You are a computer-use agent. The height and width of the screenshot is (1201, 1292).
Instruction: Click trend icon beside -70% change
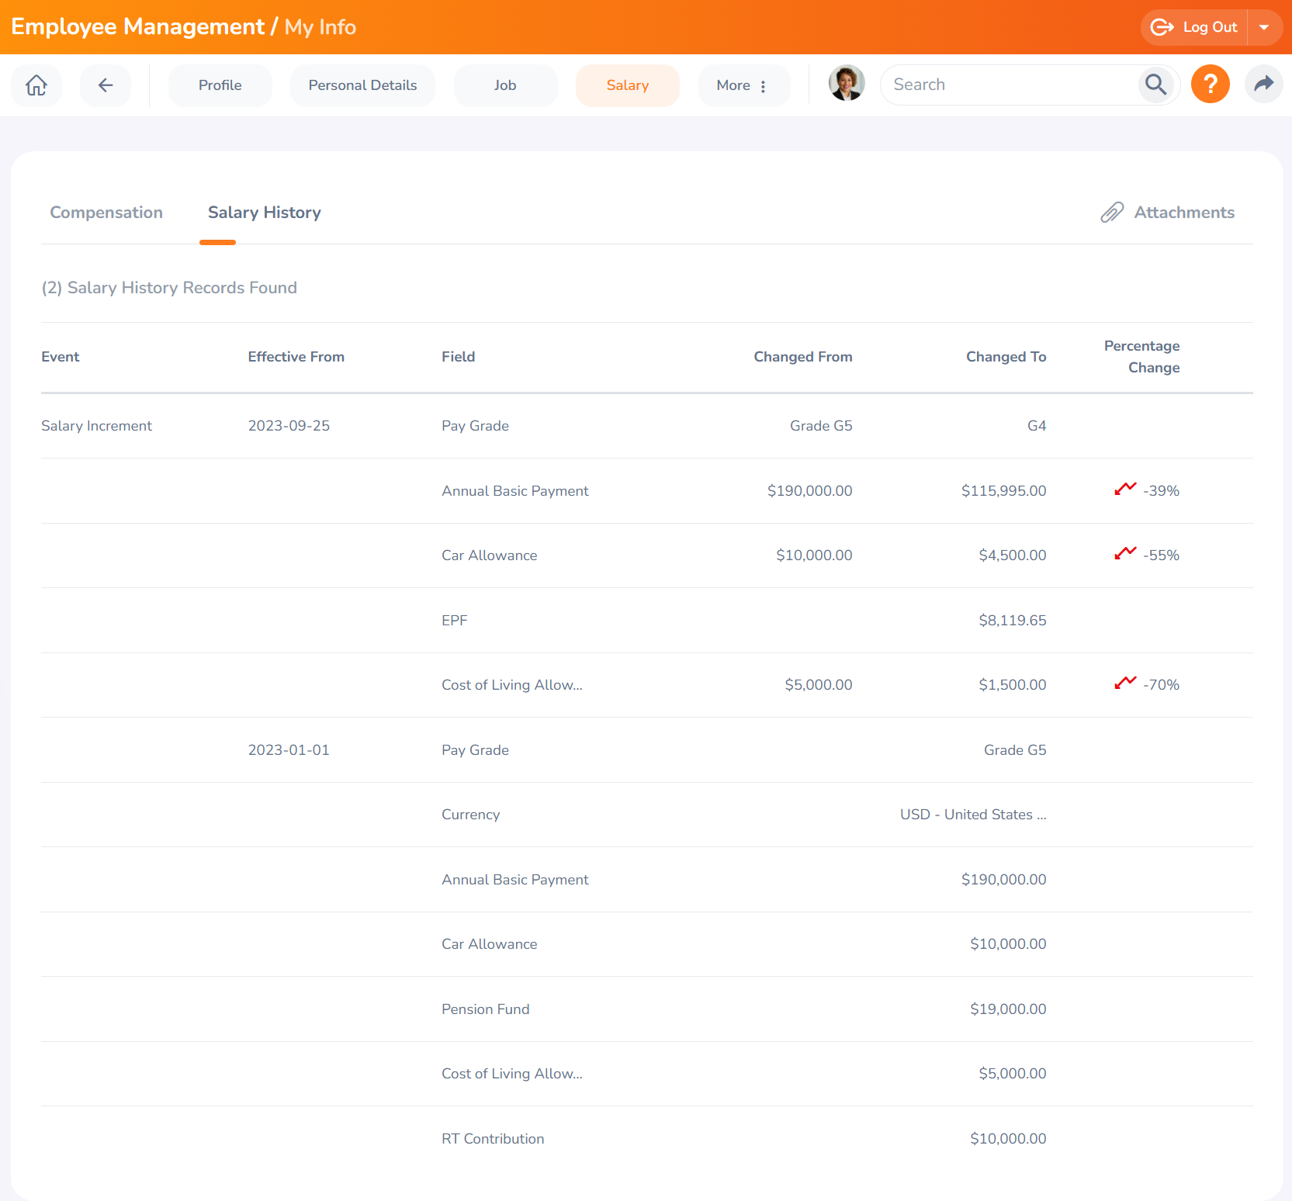click(1125, 684)
